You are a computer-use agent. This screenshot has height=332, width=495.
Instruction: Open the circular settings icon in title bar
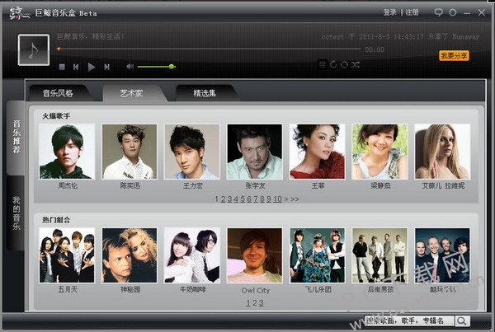453,12
